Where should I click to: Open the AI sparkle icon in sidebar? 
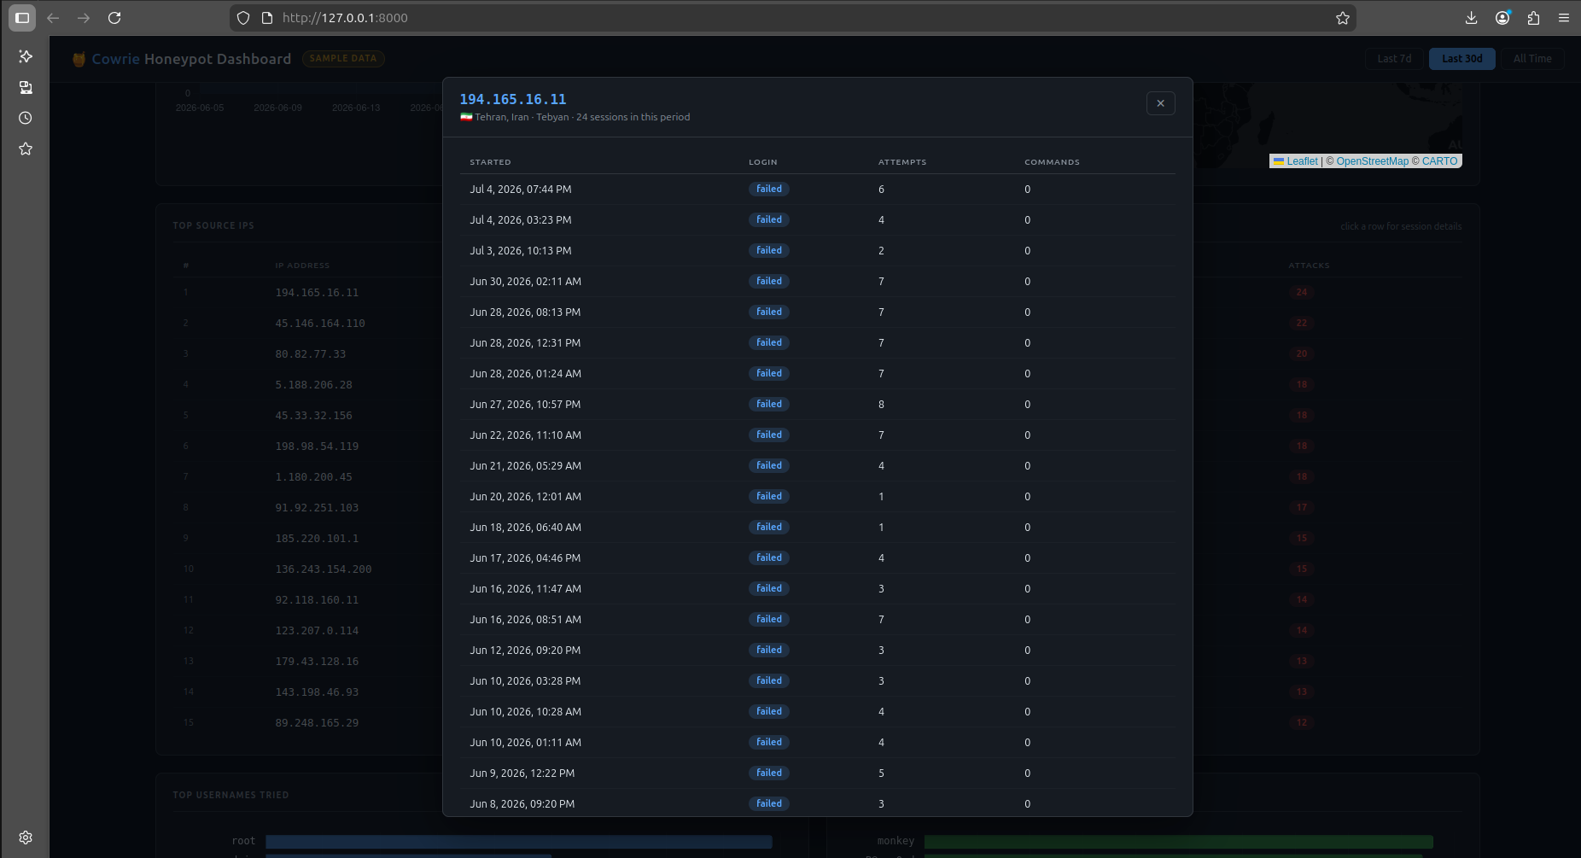coord(26,56)
